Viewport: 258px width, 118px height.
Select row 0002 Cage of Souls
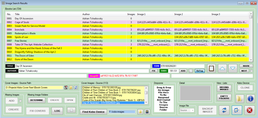tap(127, 22)
